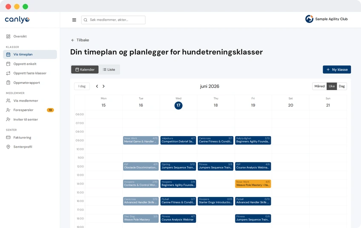Open Opprett faste klasser in sidebar
The image size is (361, 228).
30,73
